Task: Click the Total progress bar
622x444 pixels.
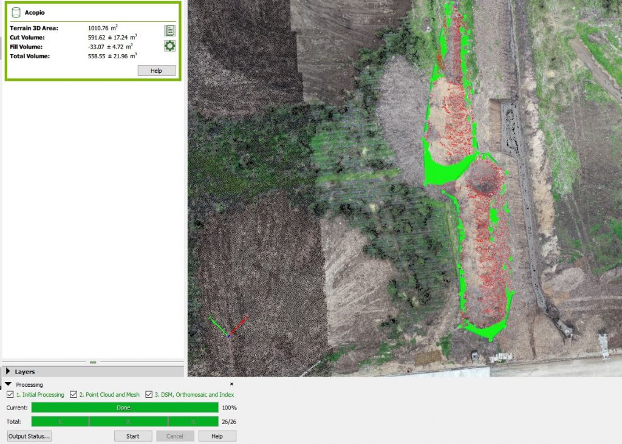Action: (x=125, y=422)
